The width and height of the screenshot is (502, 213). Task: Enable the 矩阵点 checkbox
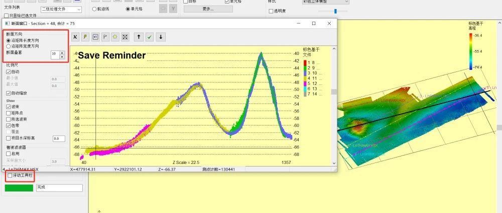point(9,113)
